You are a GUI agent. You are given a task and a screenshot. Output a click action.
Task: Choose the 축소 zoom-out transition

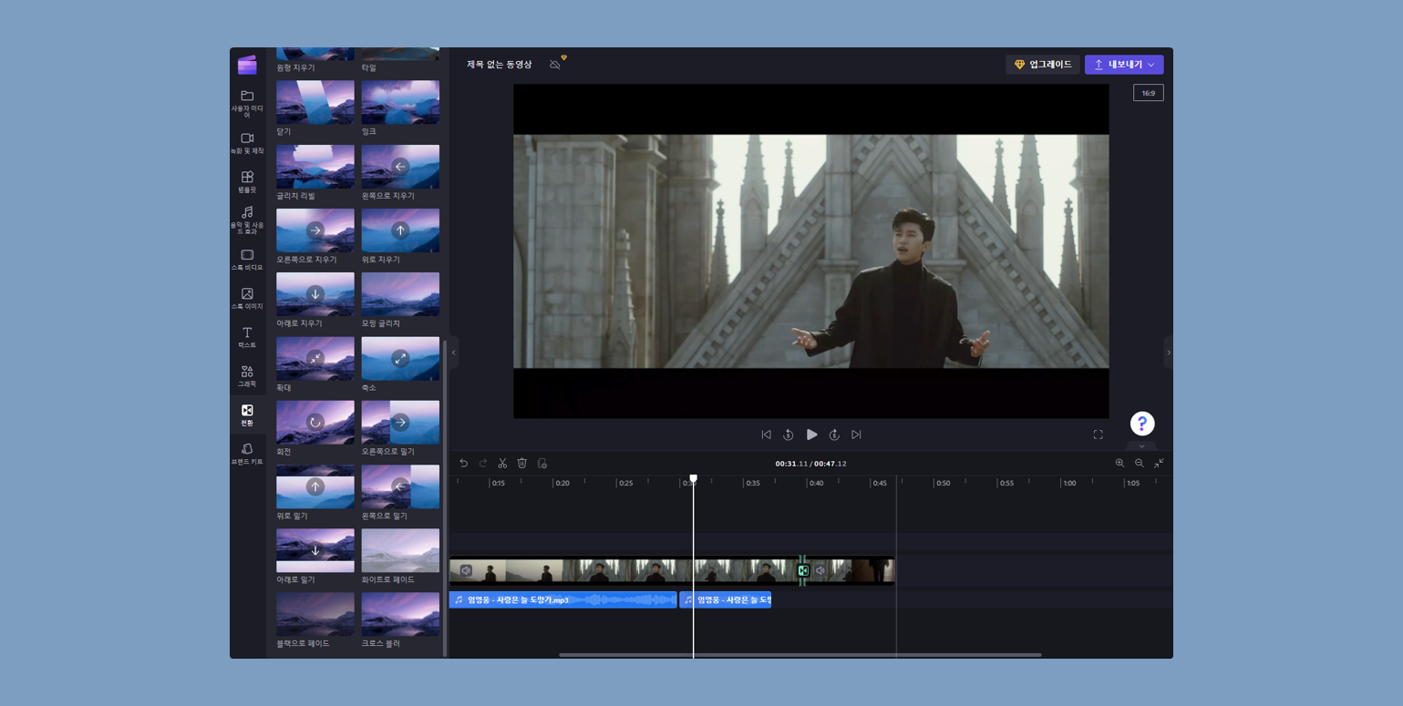tap(400, 358)
